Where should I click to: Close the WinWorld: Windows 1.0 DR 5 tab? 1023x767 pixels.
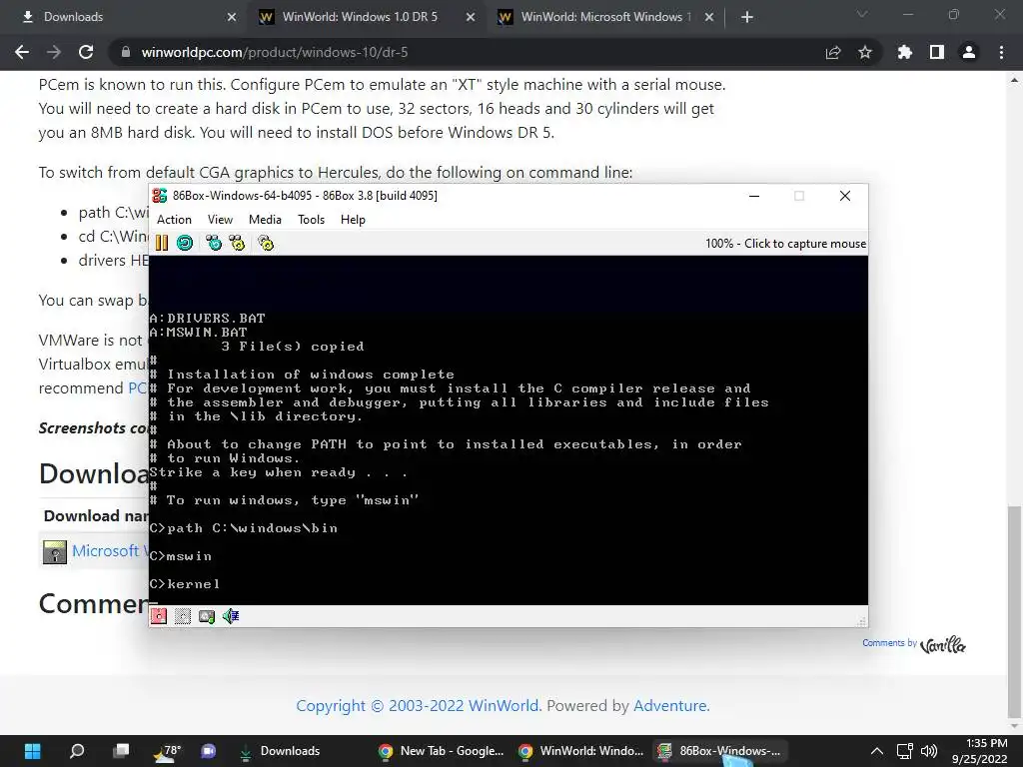click(471, 17)
